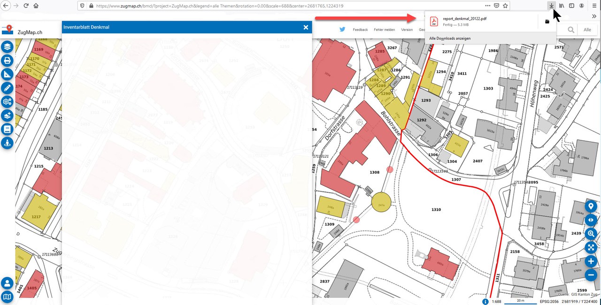Viewport: 601px width, 305px height.
Task: Click the yellow round building 247e
Action: (381, 203)
